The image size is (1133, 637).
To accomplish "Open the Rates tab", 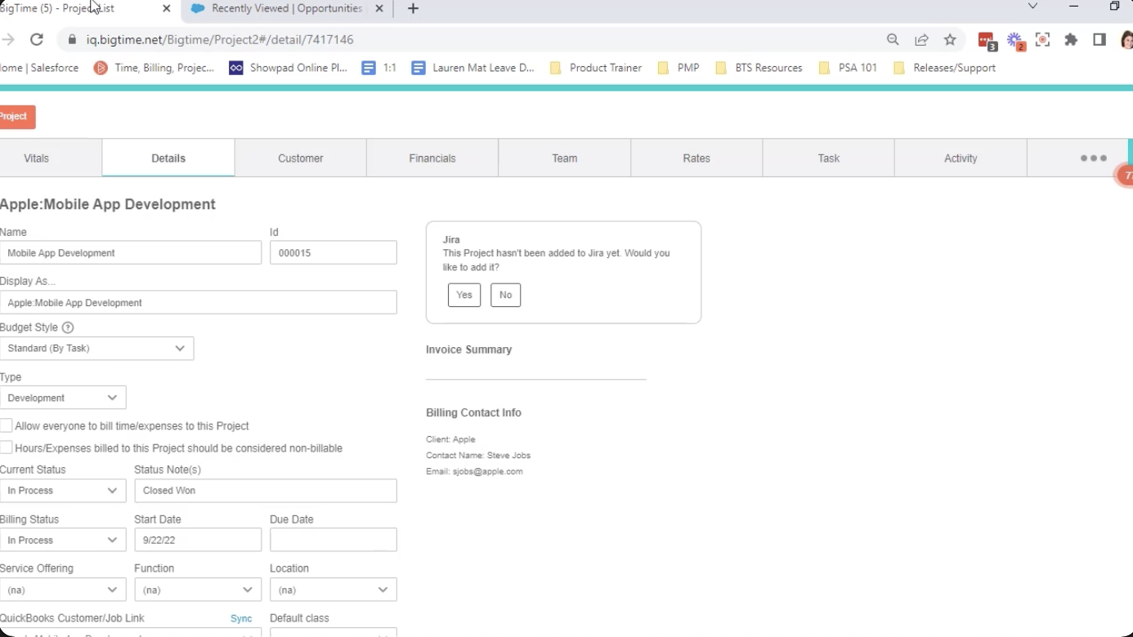I will pos(696,158).
